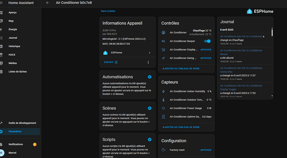Click the Outdoor Temperature thermometer icon
287x158 pixels.
point(163,100)
